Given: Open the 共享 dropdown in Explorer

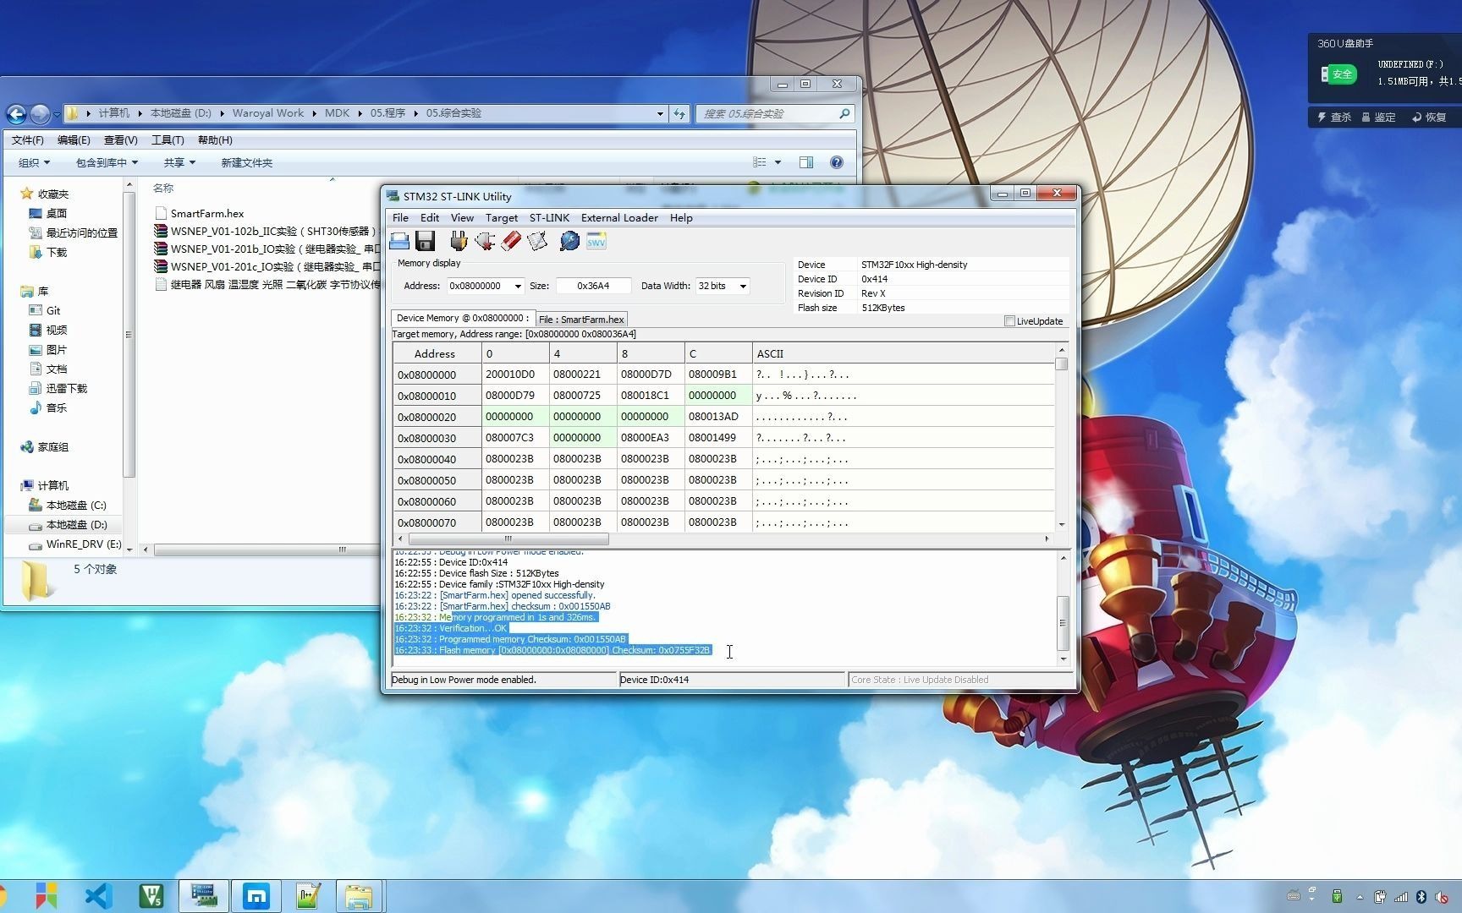Looking at the screenshot, I should pyautogui.click(x=179, y=162).
